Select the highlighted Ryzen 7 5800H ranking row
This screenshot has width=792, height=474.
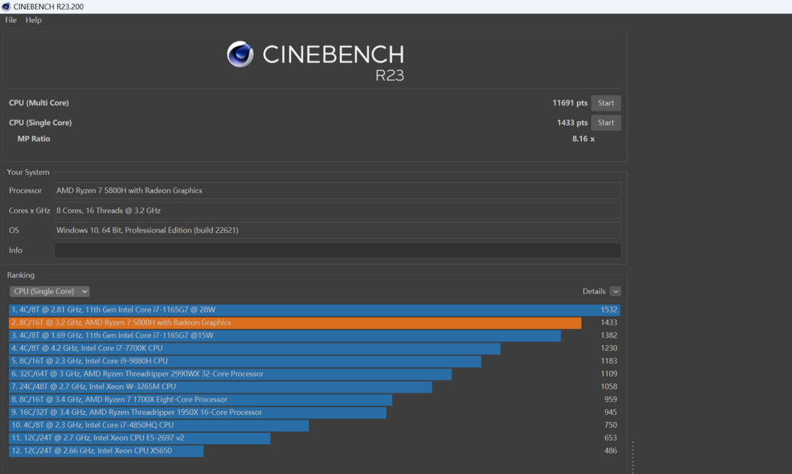tap(315, 322)
